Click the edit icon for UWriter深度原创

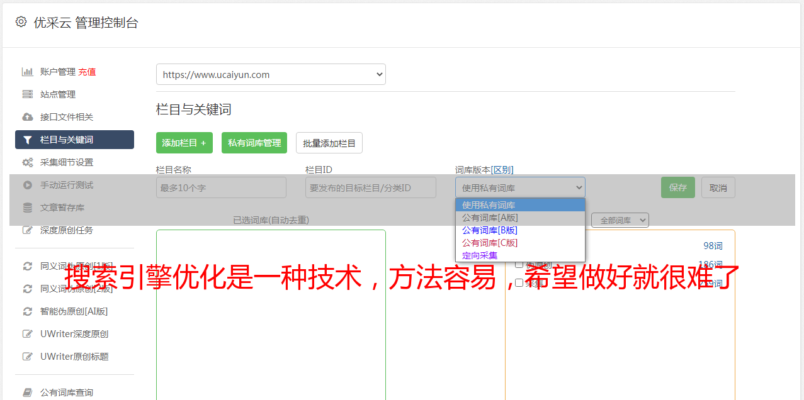27,334
